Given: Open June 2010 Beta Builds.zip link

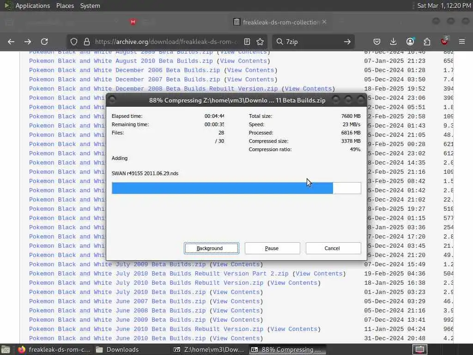Looking at the screenshot, I should pos(117,338).
